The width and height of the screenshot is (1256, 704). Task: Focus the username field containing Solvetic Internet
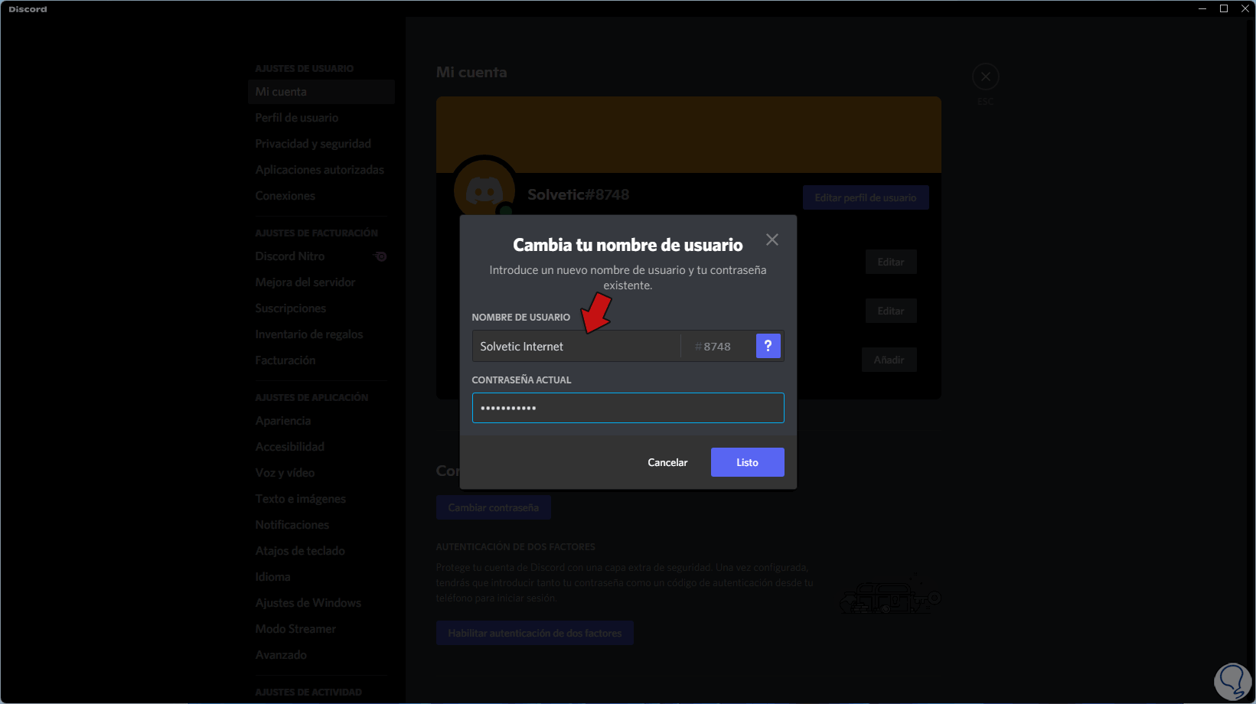[576, 346]
